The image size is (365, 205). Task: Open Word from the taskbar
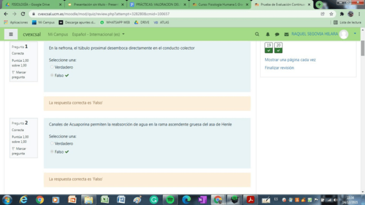[x=121, y=200]
